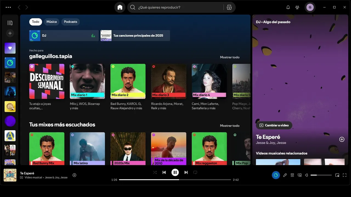Click Cambiar a video button

(274, 125)
